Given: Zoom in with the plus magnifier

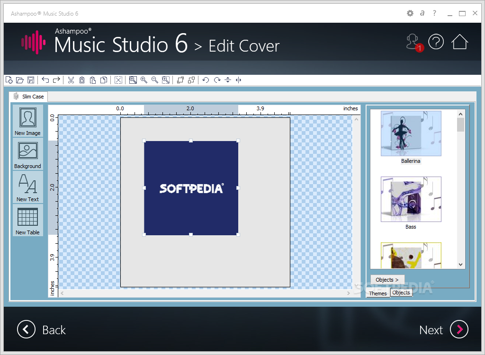Looking at the screenshot, I should (x=144, y=80).
